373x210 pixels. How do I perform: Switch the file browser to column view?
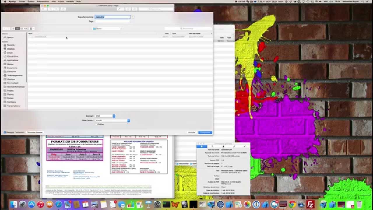click(x=22, y=29)
